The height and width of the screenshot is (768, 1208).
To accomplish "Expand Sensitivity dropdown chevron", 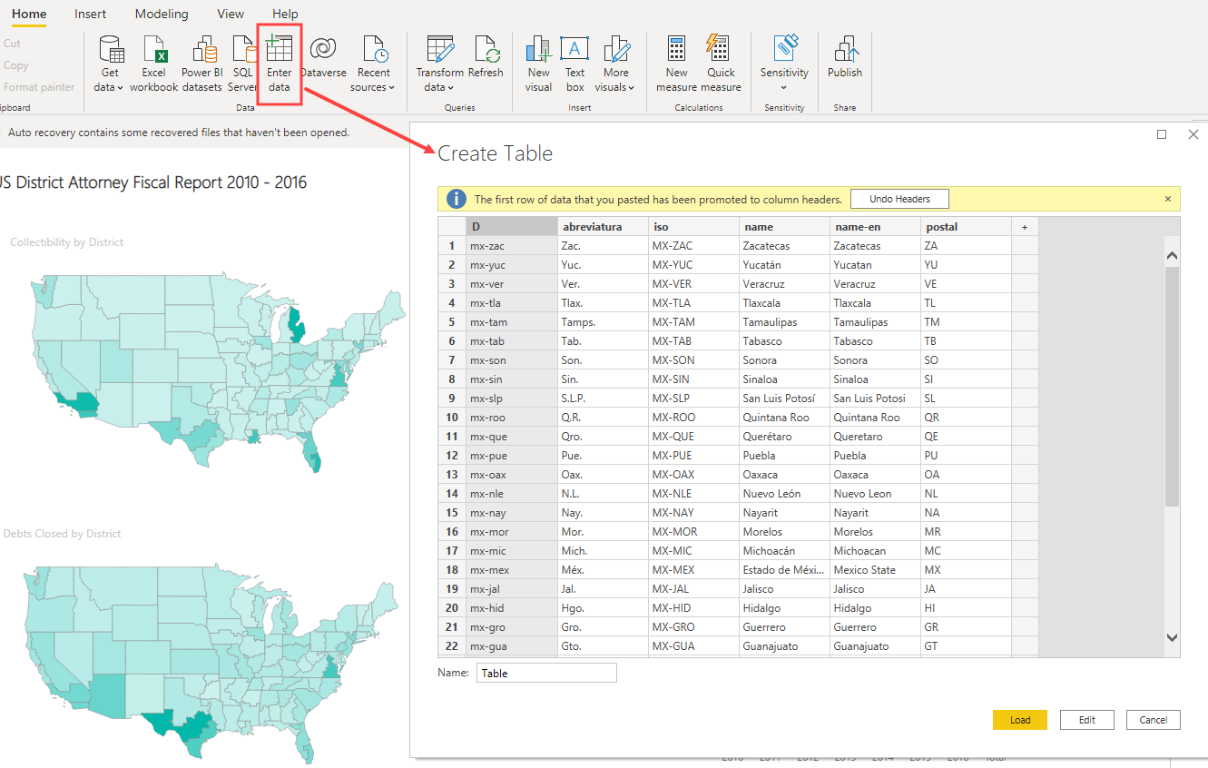I will [784, 88].
